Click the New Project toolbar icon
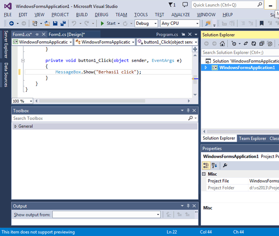Image resolution: width=279 pixels, height=236 pixels. [x=35, y=24]
